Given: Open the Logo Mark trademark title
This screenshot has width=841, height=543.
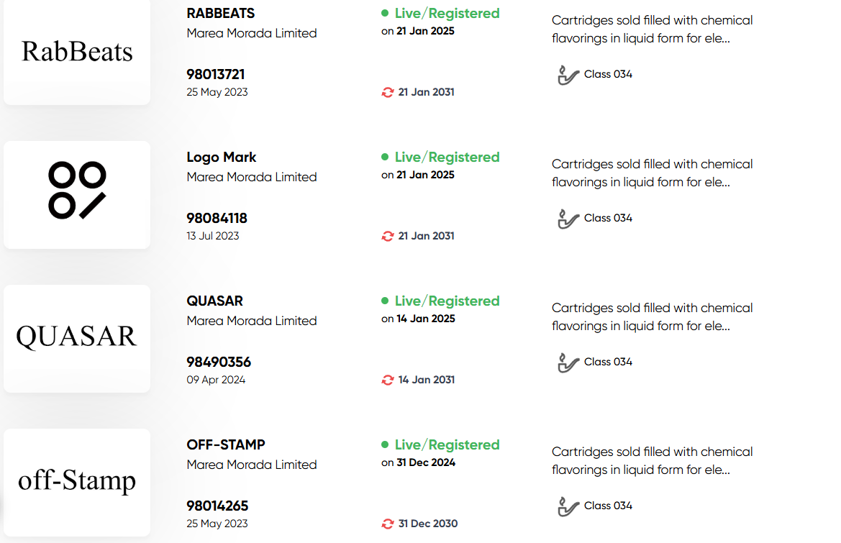Looking at the screenshot, I should click(221, 157).
